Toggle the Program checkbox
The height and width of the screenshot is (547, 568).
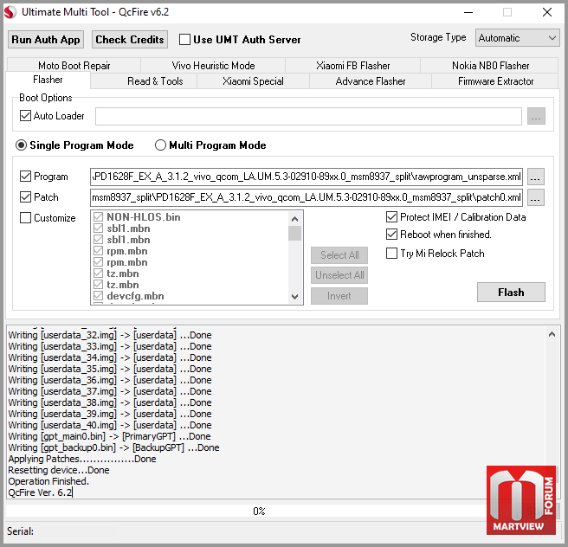click(25, 177)
